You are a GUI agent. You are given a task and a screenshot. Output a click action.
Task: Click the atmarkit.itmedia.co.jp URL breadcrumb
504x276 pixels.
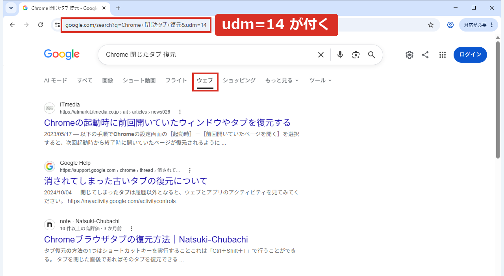(x=115, y=112)
